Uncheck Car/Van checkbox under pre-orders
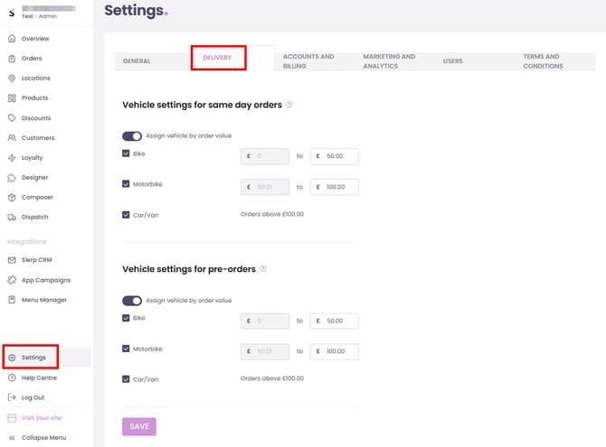Screen dimensions: 606x447 point(126,378)
